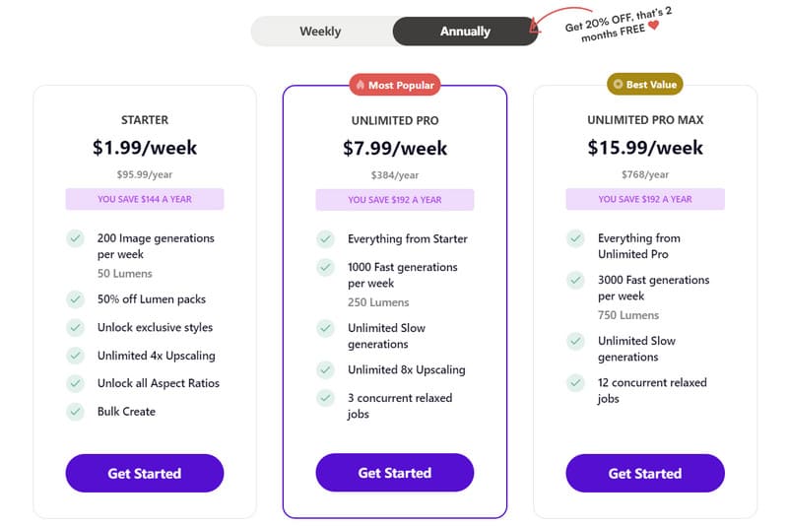
Task: Click the Unlimited Pro Max plan title
Action: pos(645,120)
